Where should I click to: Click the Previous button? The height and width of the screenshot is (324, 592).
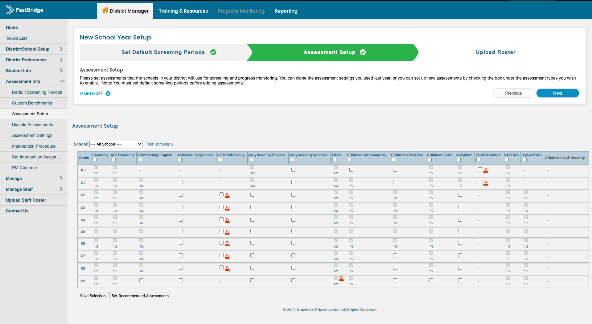(x=513, y=93)
